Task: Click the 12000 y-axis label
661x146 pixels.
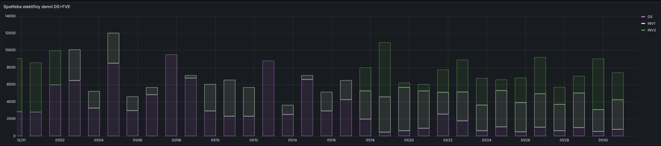Action: 11,33
